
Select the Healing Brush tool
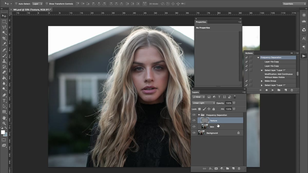coord(4,50)
